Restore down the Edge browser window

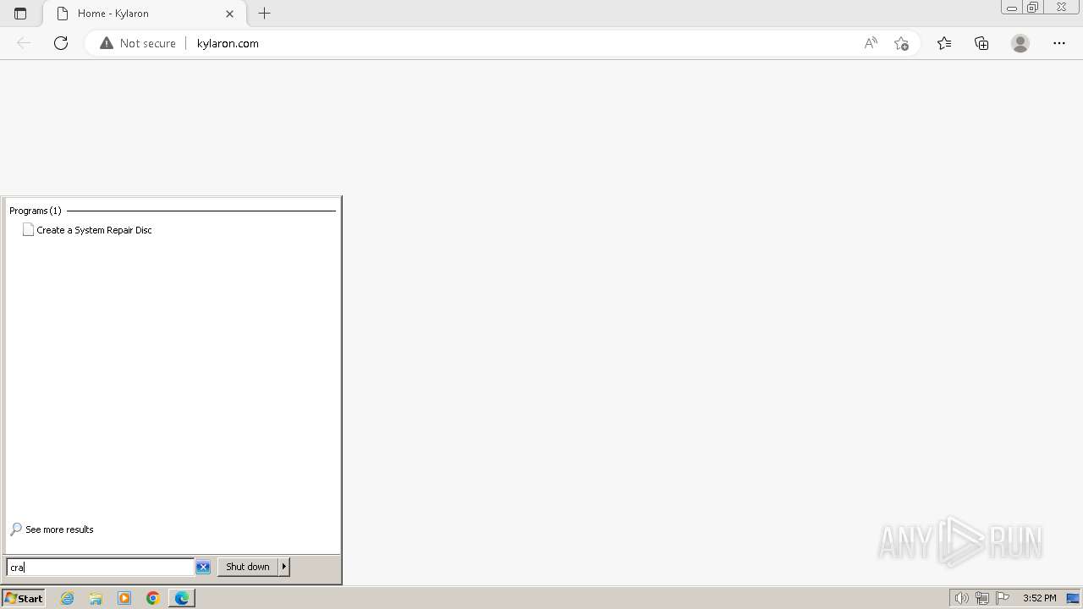click(1033, 8)
